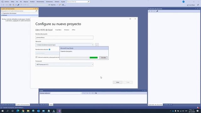
Task: Toggle word wrap icon in Salida panel toolbar
Action: [96, 93]
